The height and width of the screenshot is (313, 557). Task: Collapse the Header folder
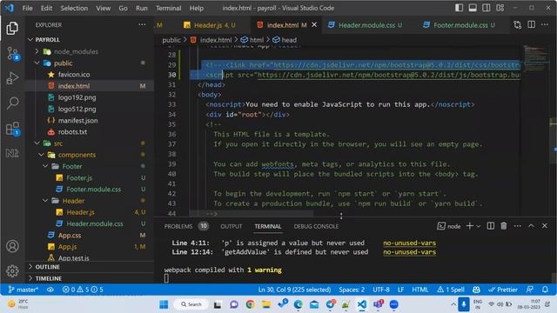pyautogui.click(x=45, y=201)
